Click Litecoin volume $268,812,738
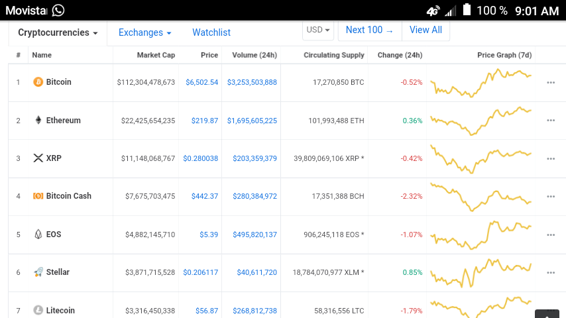The image size is (566, 318). (255, 311)
